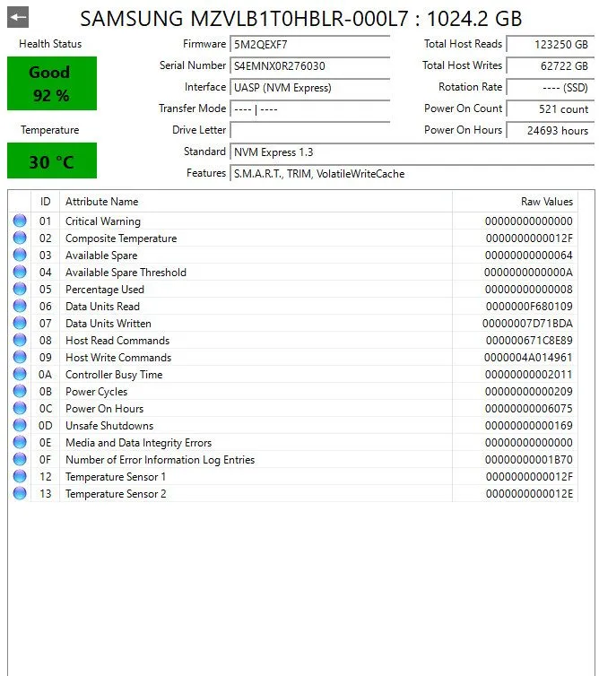Image resolution: width=599 pixels, height=676 pixels.
Task: Select the Power Cycles attribute name
Action: pyautogui.click(x=97, y=392)
